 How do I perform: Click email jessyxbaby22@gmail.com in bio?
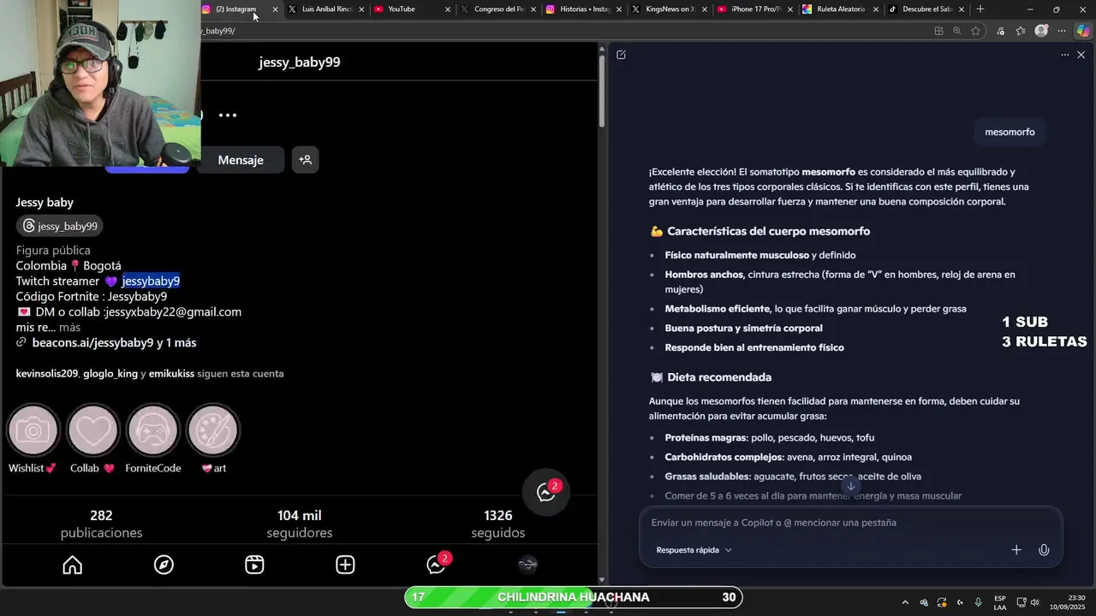point(174,312)
